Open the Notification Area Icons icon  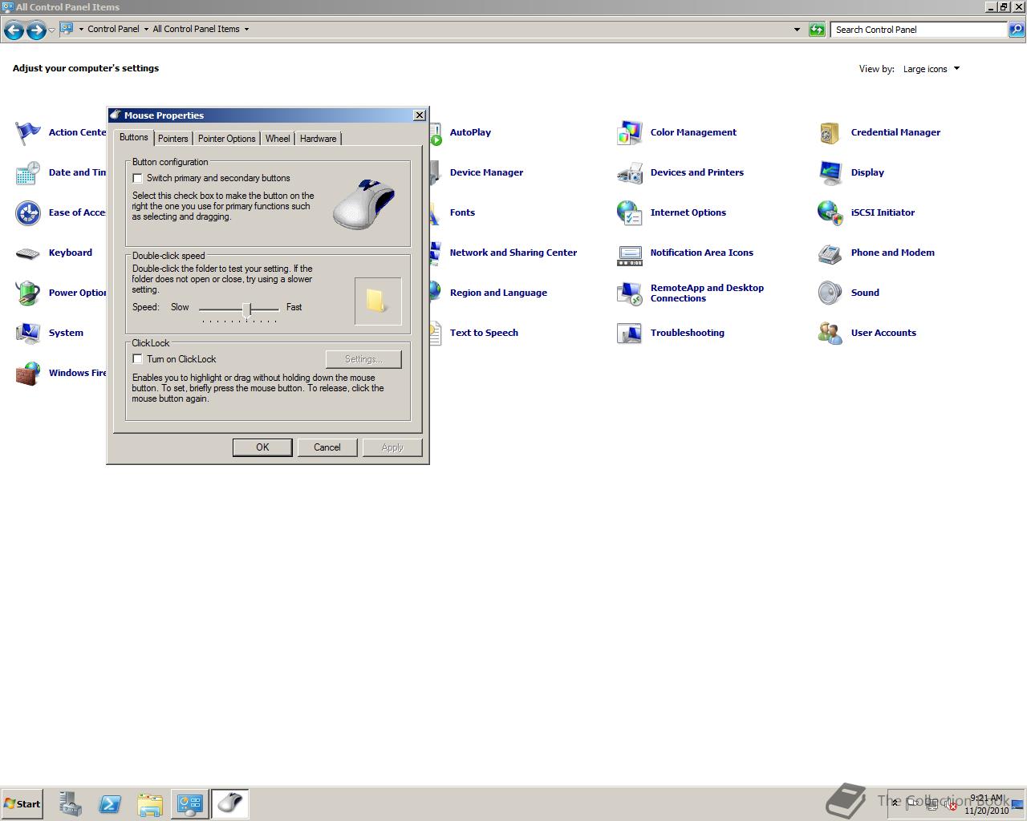point(630,255)
